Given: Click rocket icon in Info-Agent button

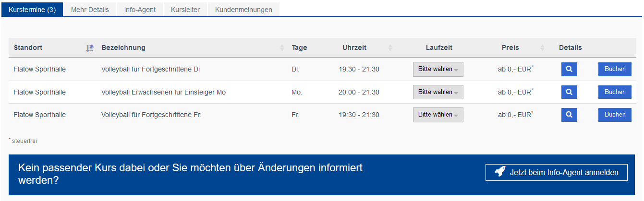Looking at the screenshot, I should pos(499,172).
